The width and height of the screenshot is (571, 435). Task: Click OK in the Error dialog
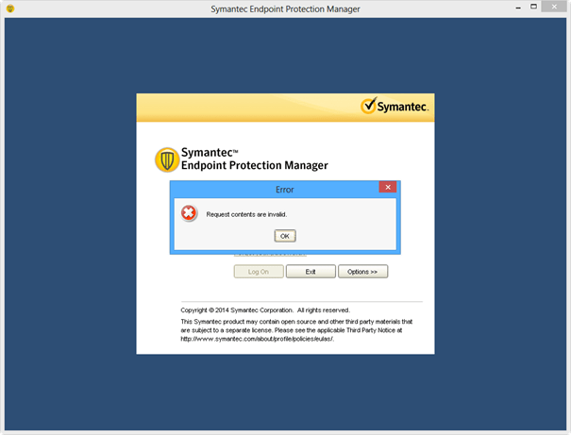[284, 236]
